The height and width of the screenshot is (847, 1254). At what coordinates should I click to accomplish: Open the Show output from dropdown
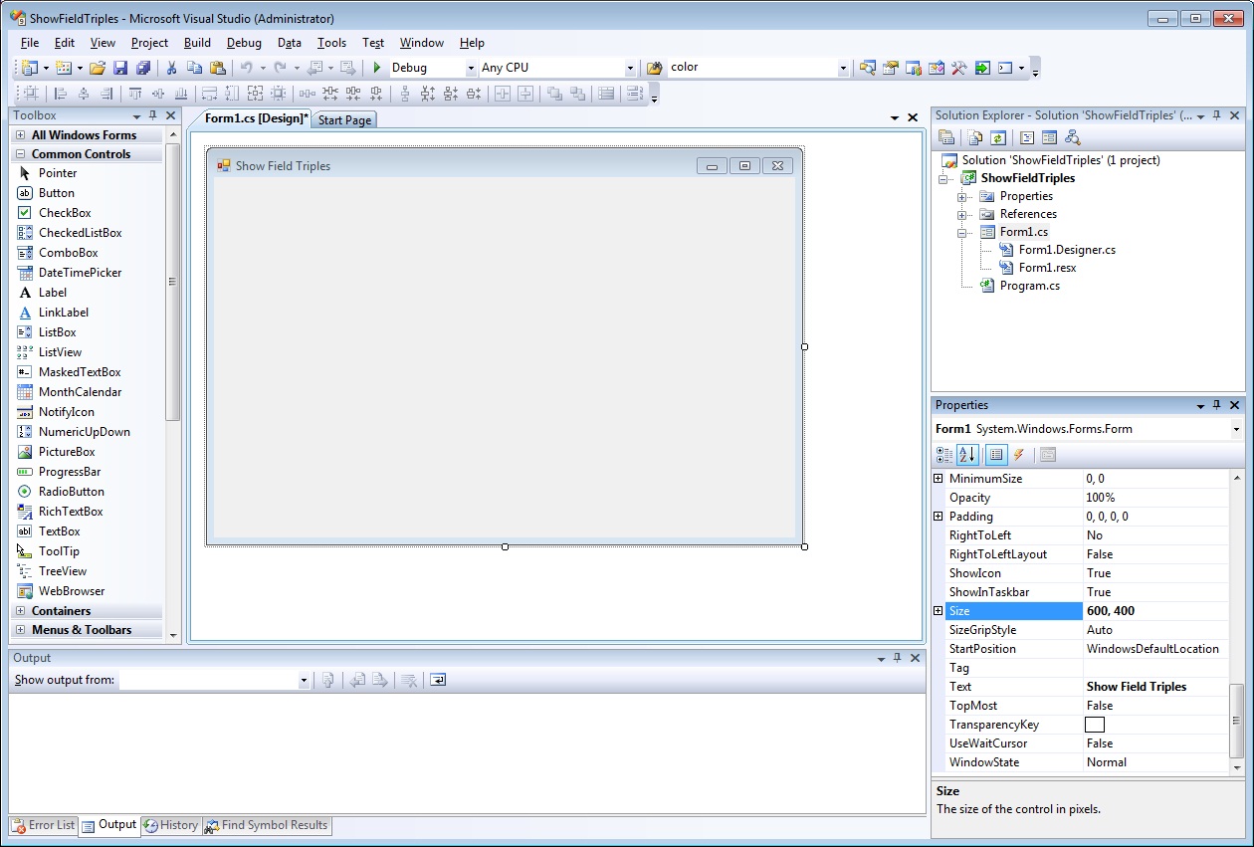[304, 680]
